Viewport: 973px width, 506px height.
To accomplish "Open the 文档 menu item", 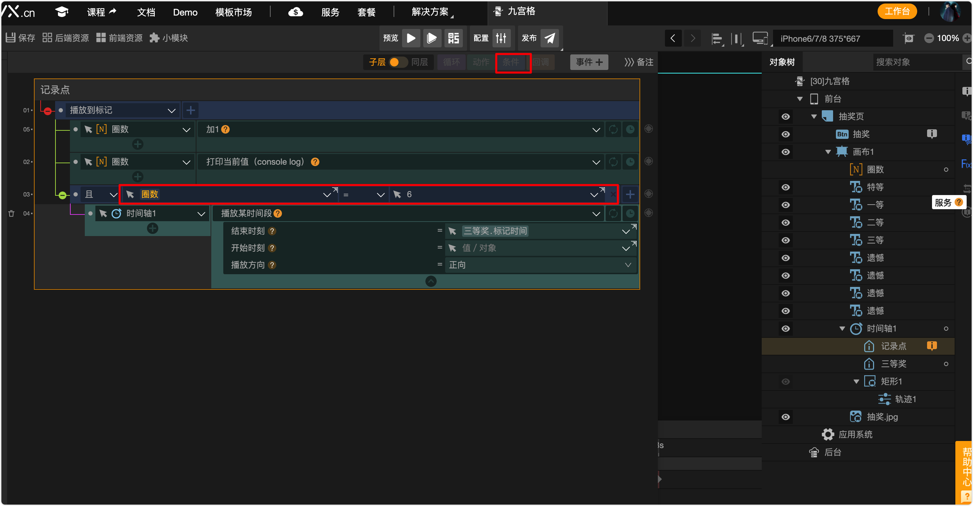I will (146, 12).
